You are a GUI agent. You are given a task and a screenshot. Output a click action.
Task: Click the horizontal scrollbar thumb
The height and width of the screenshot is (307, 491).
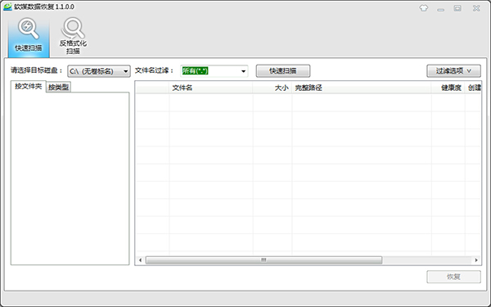[x=264, y=260]
